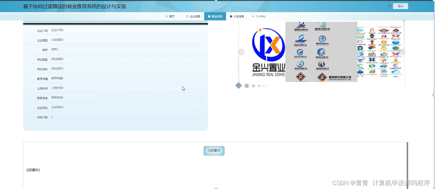Select the second square carousel indicator

point(247,86)
